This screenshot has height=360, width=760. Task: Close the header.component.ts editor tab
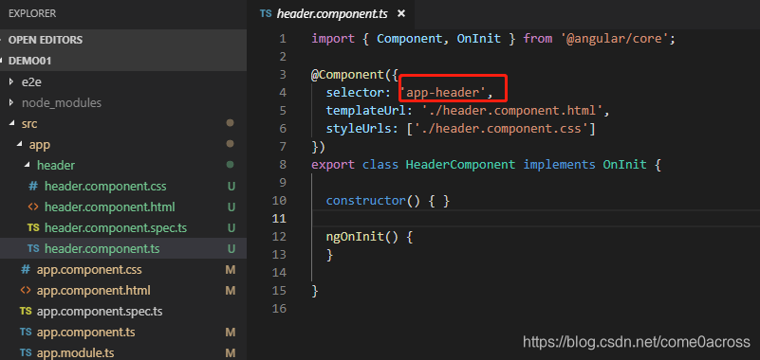point(400,14)
